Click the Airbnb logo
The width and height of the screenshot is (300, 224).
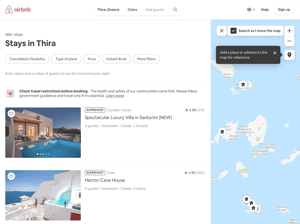(18, 9)
